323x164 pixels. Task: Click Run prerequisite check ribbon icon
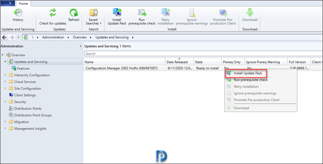tap(142, 17)
